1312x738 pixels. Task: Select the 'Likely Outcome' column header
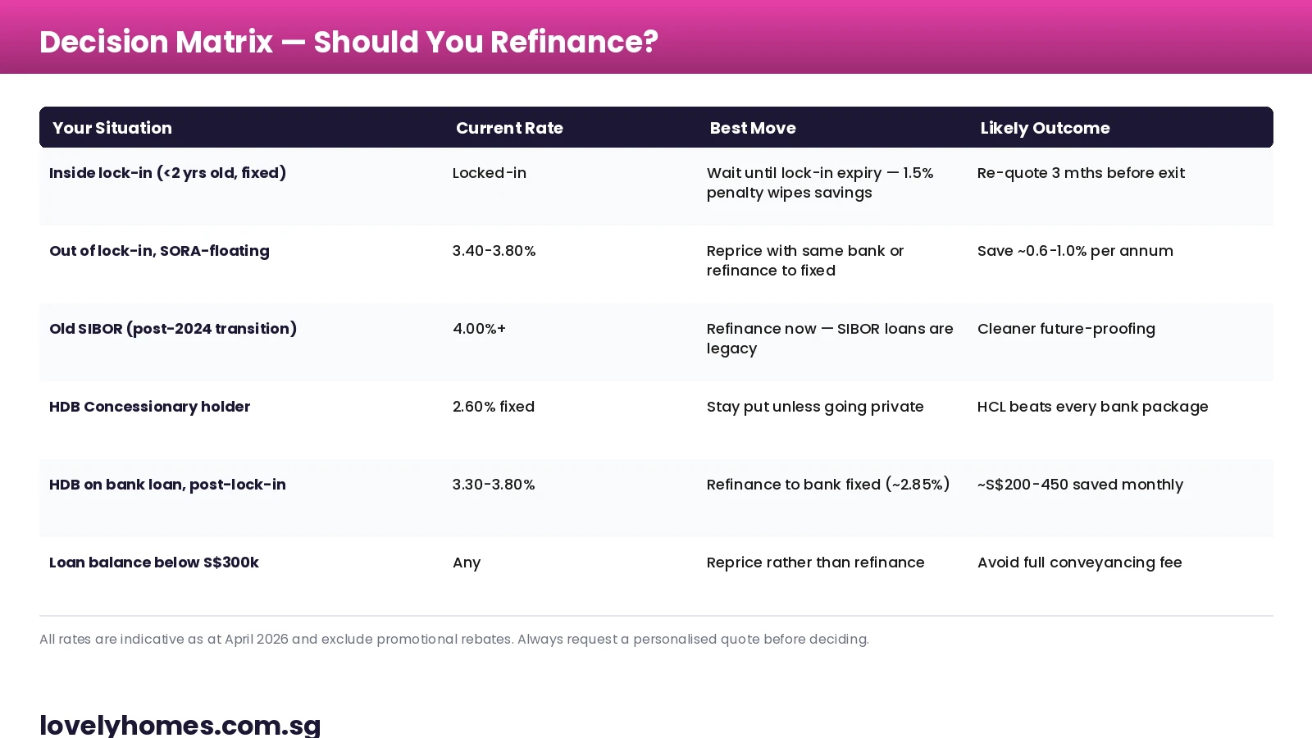[1045, 128]
